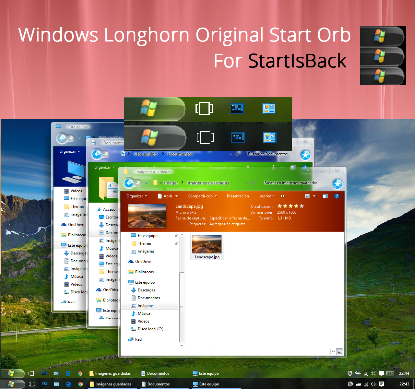Open recent locations arrow in Imágenes guardadas
Screen dimensions: 415x389
point(146,183)
